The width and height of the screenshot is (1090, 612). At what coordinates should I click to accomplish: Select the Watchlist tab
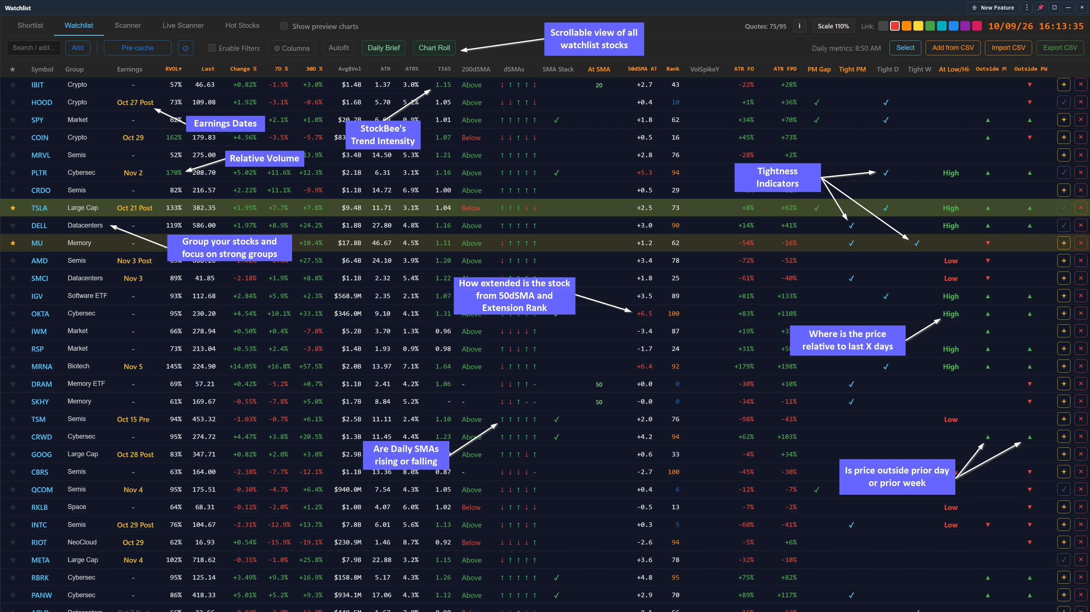coord(79,25)
